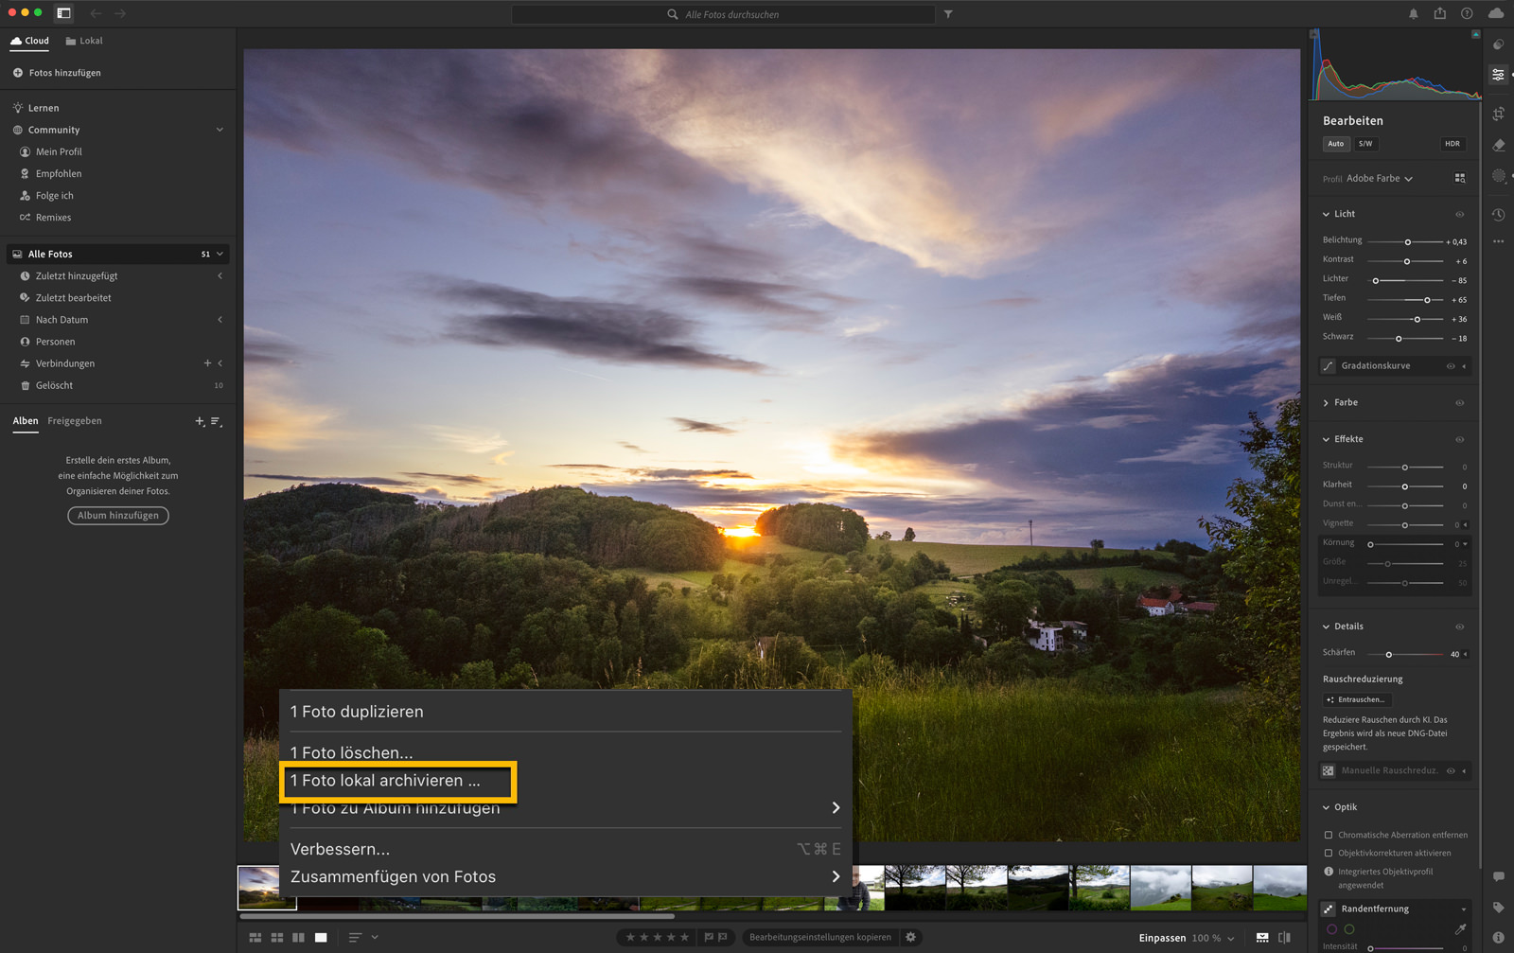1514x953 pixels.
Task: Pick the defringe eyedropper tool
Action: (1460, 929)
